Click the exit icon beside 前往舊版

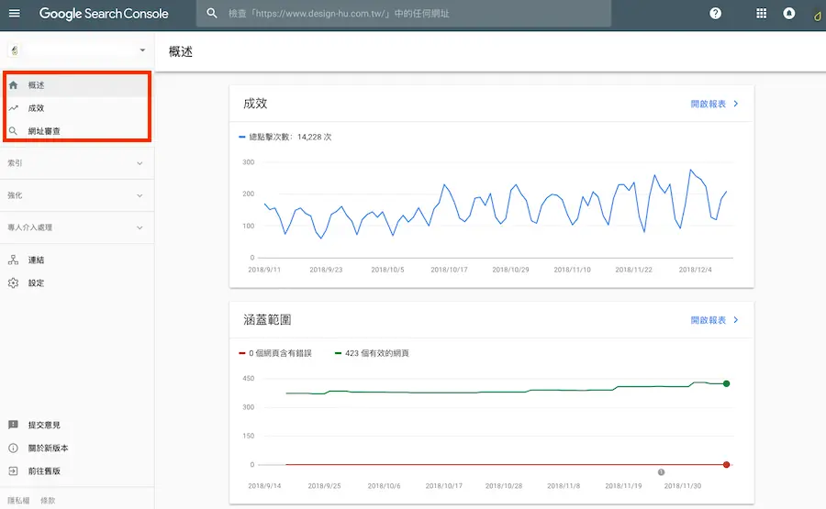click(x=13, y=471)
